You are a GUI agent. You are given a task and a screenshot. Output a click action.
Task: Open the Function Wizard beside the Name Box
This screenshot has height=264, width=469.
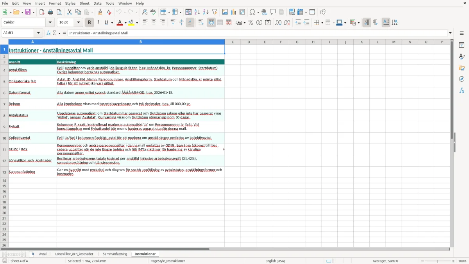pyautogui.click(x=49, y=33)
